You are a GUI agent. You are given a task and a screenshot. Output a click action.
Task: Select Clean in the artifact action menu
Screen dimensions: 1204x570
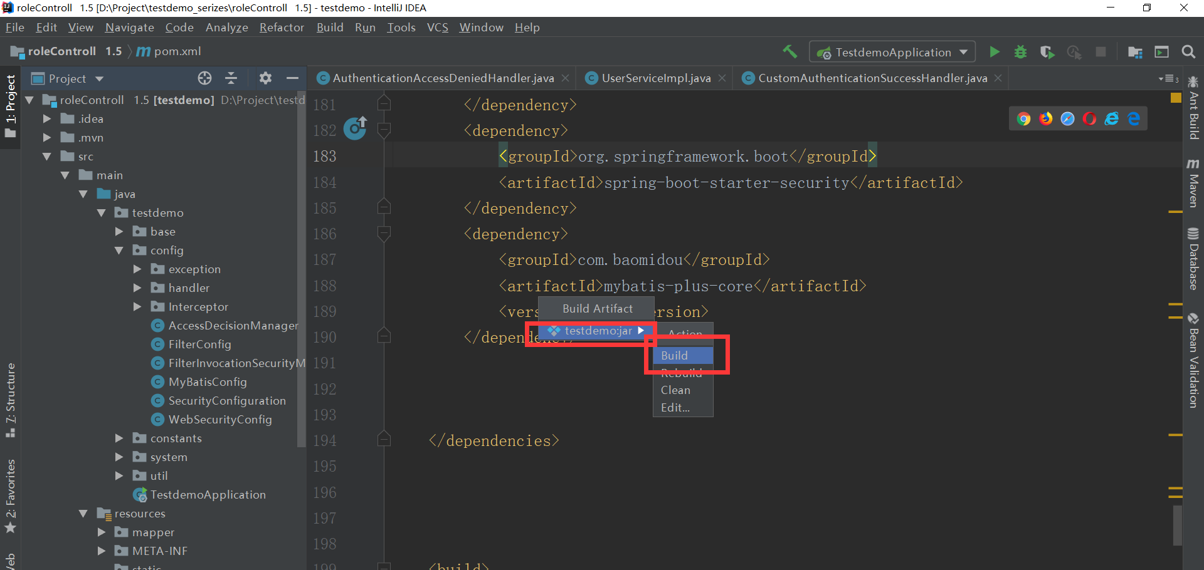(683, 390)
